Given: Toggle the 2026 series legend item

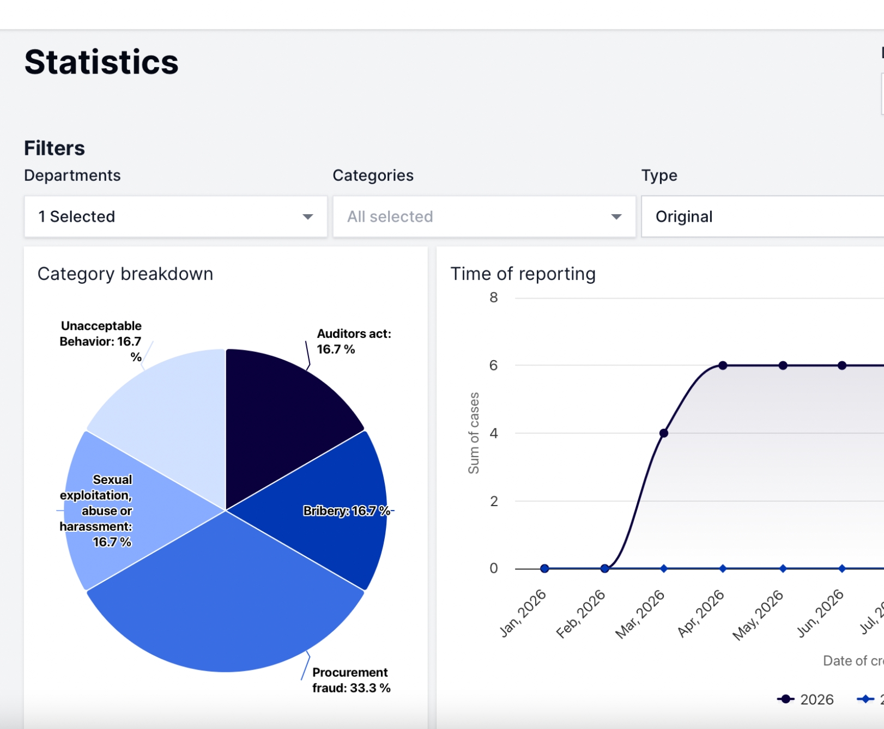Looking at the screenshot, I should pyautogui.click(x=806, y=699).
